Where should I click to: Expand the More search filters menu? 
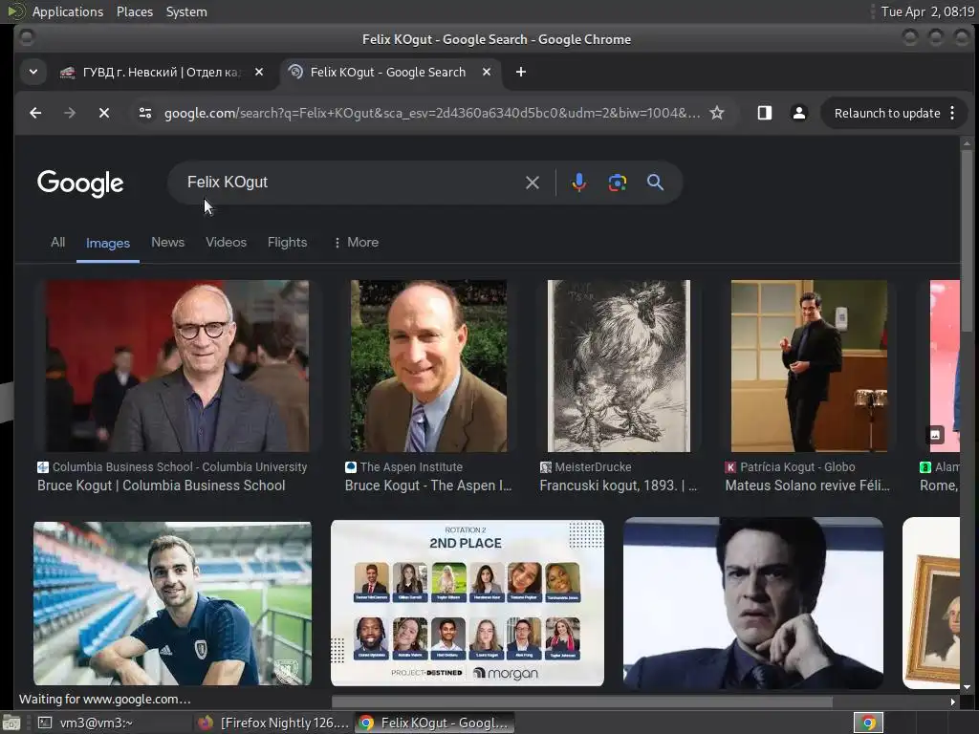[x=356, y=242]
